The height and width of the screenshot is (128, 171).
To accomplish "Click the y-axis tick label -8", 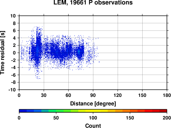I will pyautogui.click(x=13, y=82).
